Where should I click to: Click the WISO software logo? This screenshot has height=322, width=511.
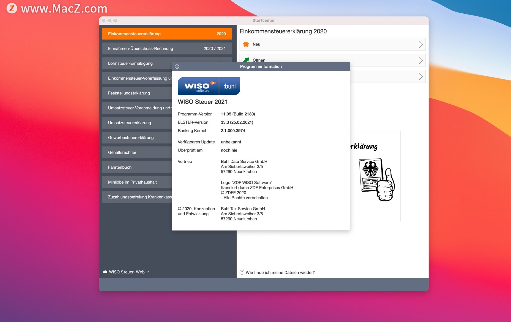pyautogui.click(x=198, y=86)
